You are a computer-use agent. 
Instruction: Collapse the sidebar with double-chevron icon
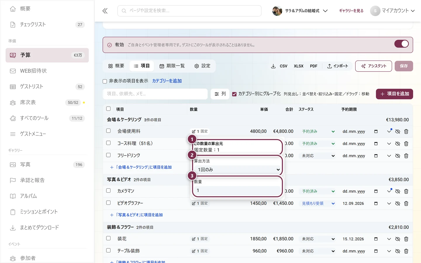click(x=105, y=11)
